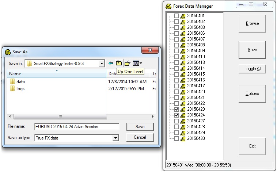
Task: Click the Forex Data Manager title icon
Action: click(x=168, y=6)
